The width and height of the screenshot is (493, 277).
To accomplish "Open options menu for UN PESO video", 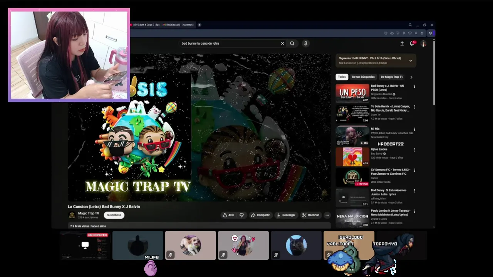I will coord(414,87).
